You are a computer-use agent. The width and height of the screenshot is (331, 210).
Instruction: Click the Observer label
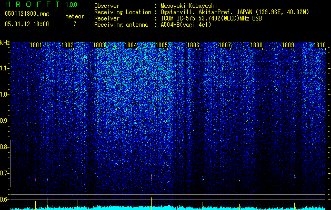[107, 6]
